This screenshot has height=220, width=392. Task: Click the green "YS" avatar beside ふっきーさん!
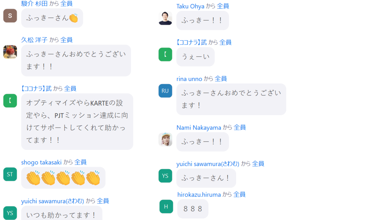pyautogui.click(x=165, y=176)
